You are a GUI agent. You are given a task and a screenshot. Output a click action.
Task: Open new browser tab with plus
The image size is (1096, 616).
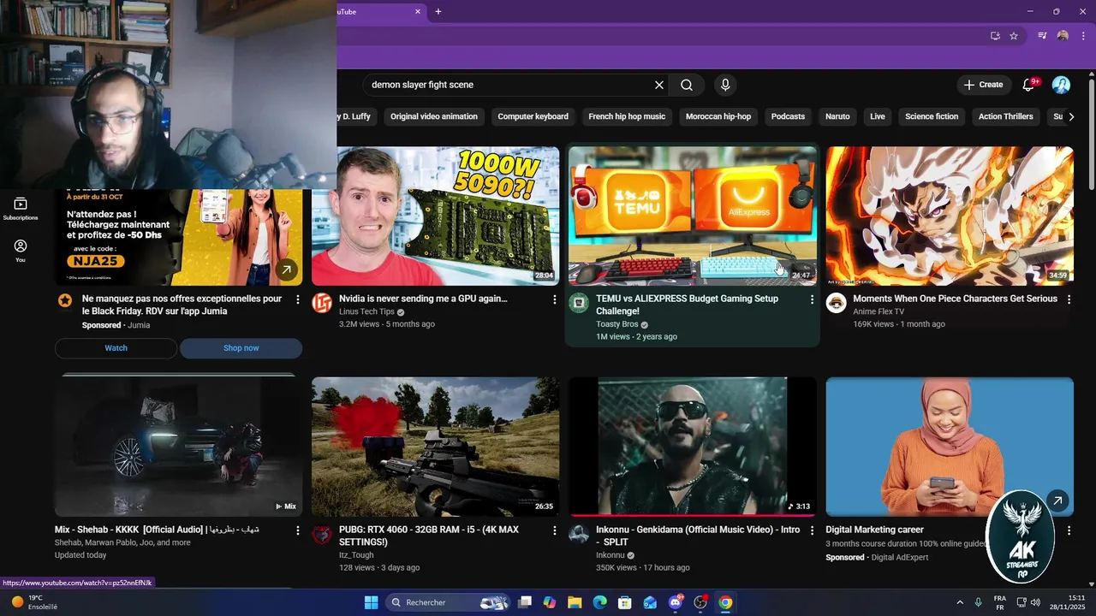click(438, 11)
